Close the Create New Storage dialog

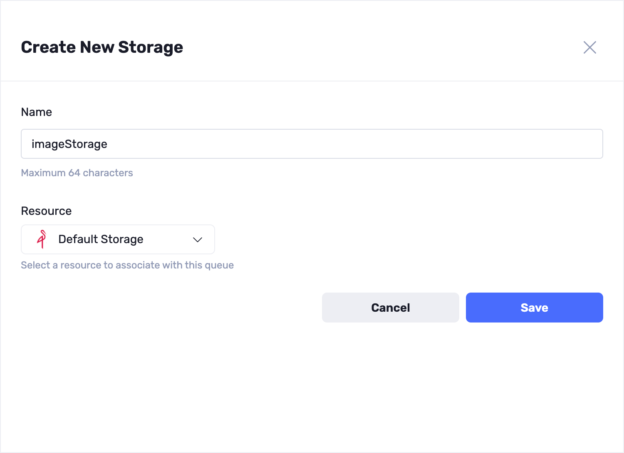click(x=589, y=47)
